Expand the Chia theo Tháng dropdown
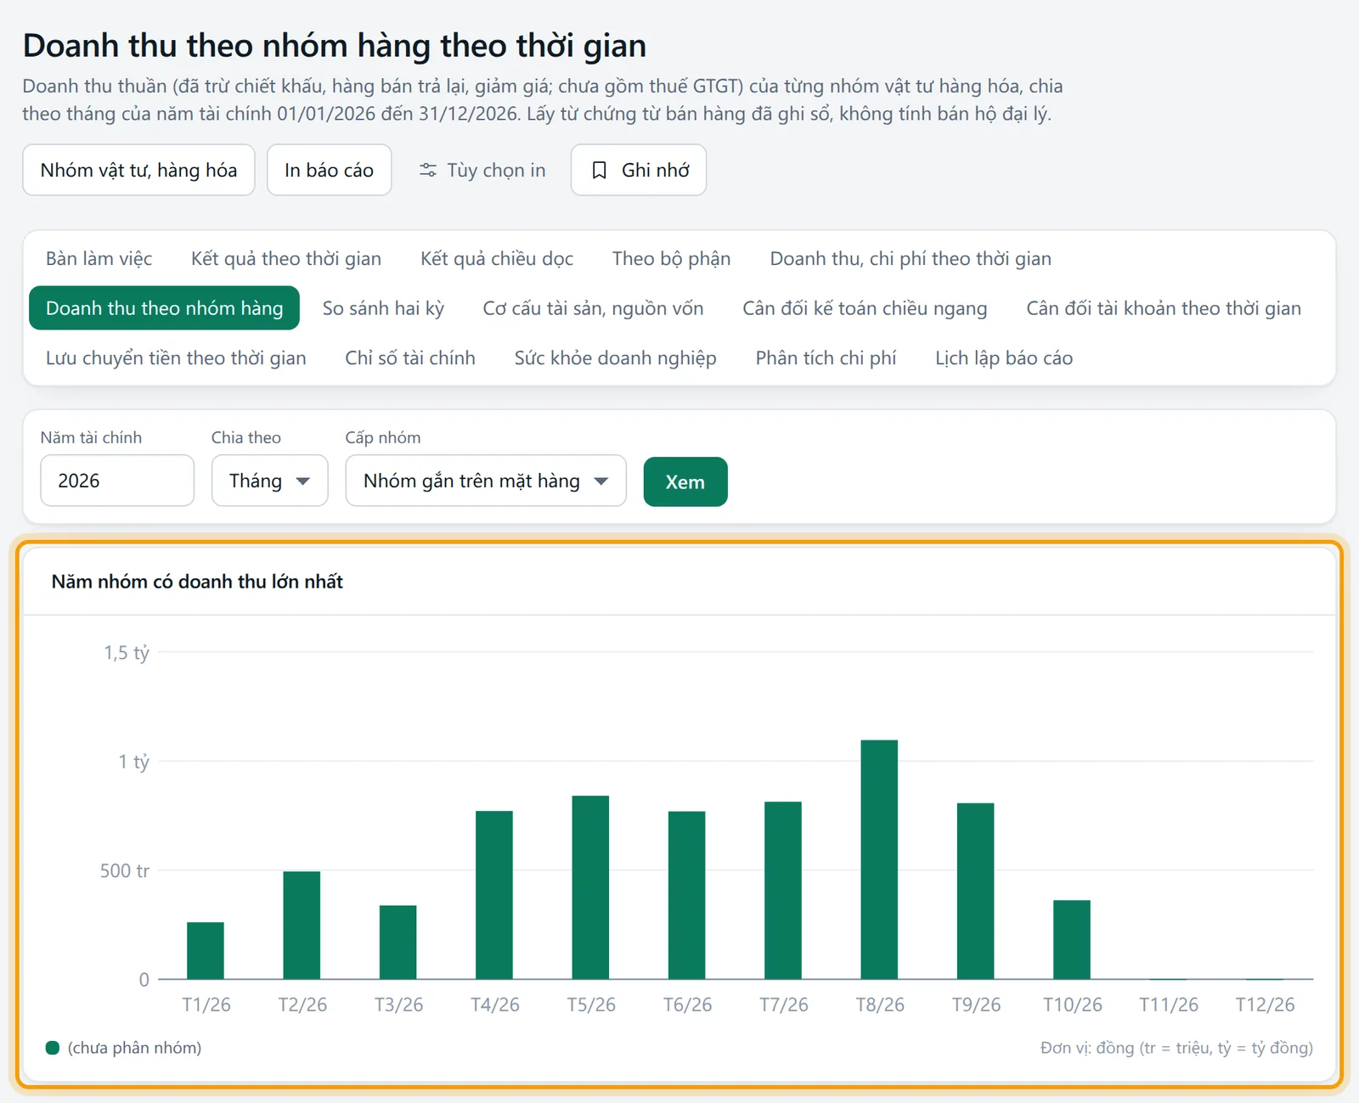The width and height of the screenshot is (1359, 1103). pos(270,481)
